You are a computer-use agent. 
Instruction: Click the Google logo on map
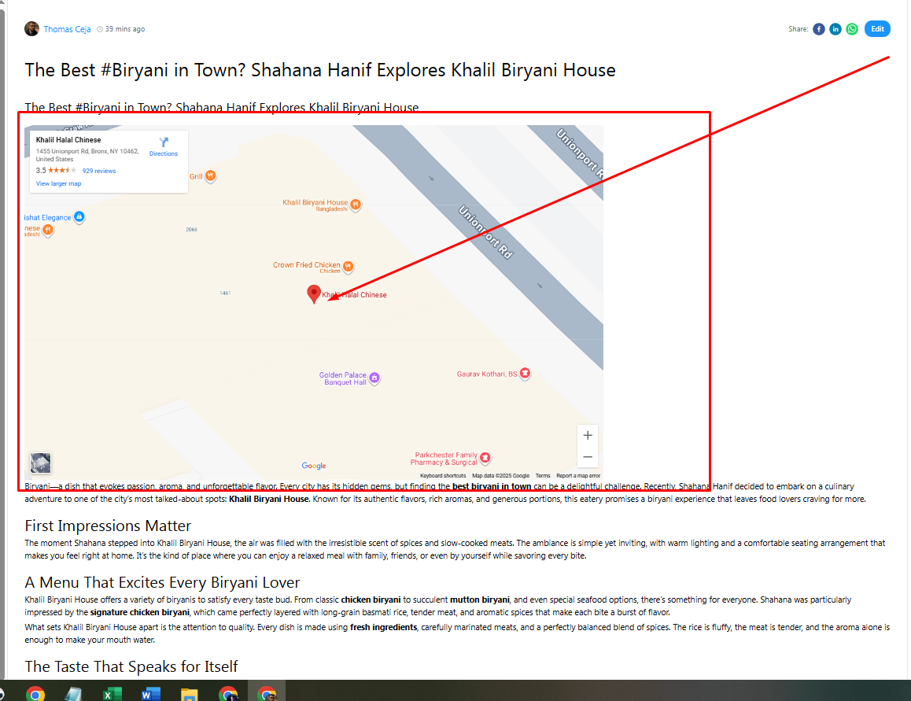tap(314, 466)
